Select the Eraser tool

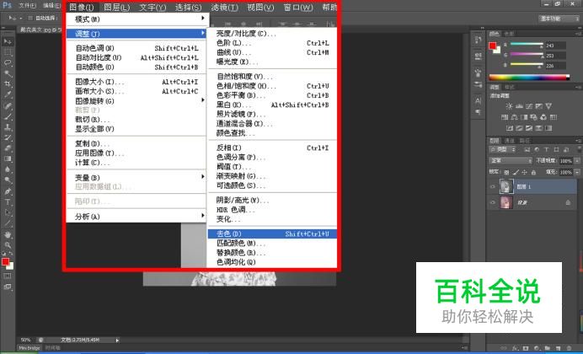click(8, 148)
